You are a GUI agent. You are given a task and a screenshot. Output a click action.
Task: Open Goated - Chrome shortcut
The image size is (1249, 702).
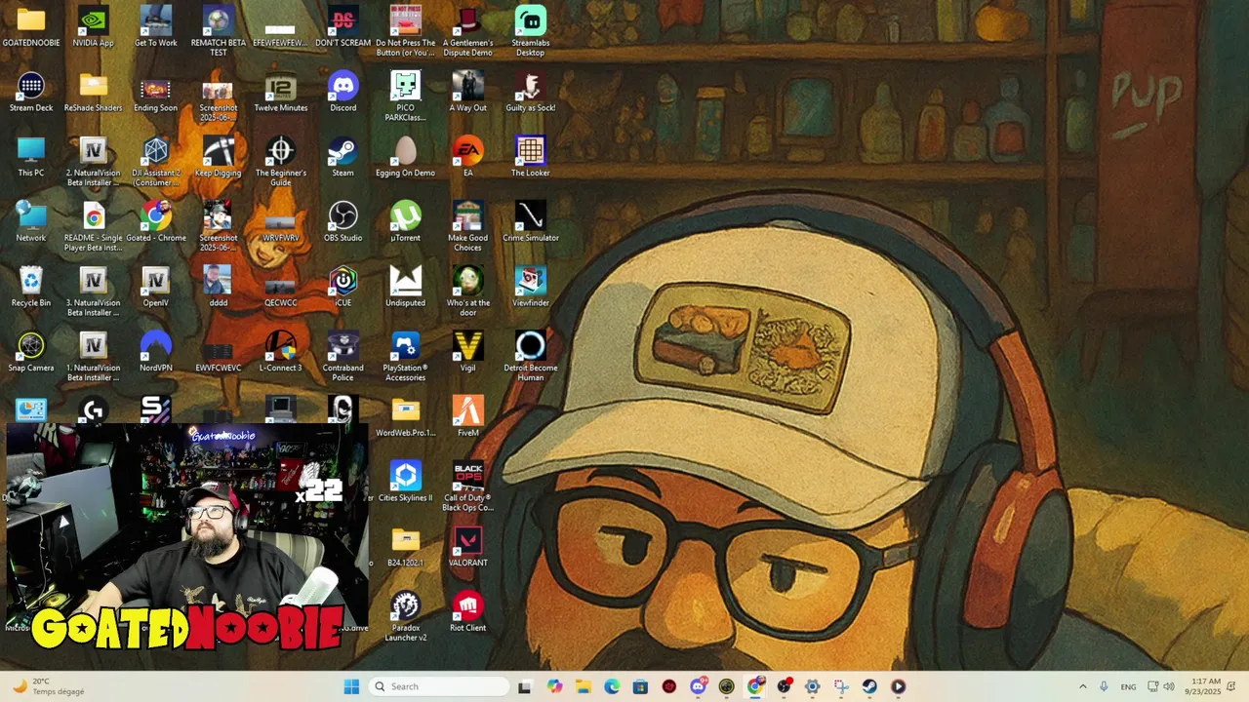155,222
